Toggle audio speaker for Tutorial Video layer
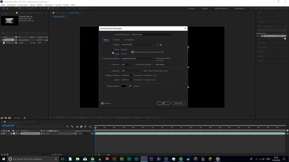289x162 pixels. coord(4,134)
